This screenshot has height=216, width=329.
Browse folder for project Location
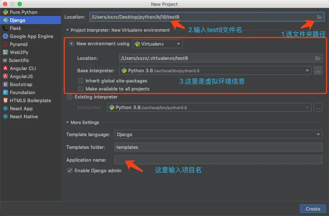(x=319, y=17)
